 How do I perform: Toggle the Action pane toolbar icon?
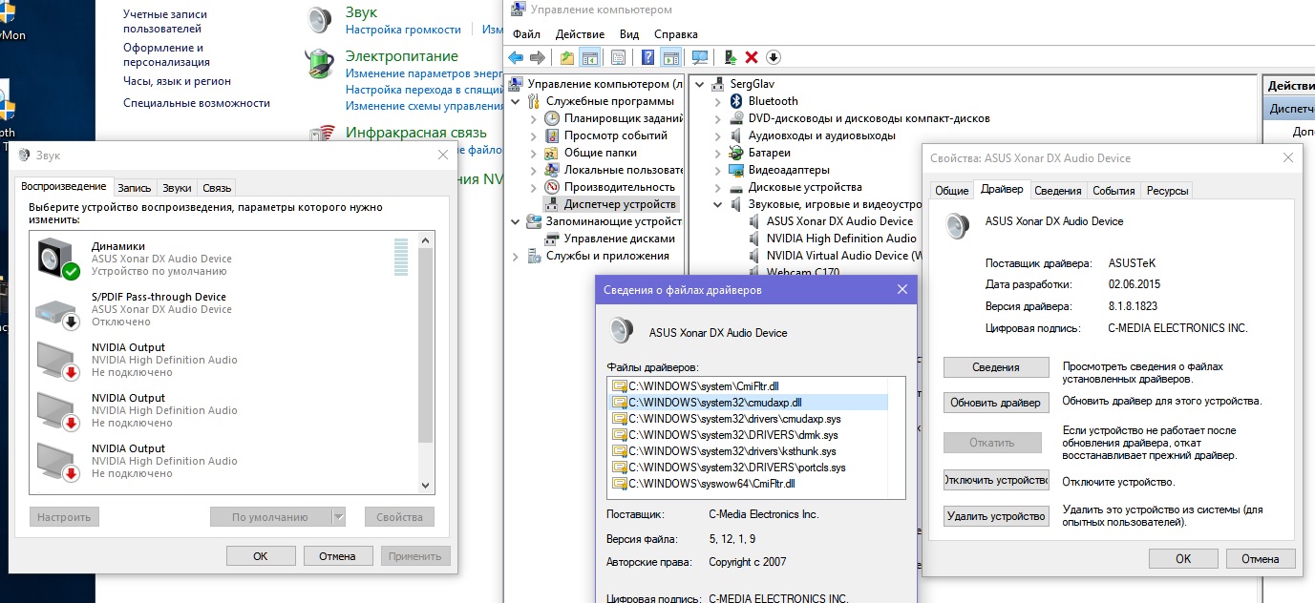pyautogui.click(x=670, y=57)
